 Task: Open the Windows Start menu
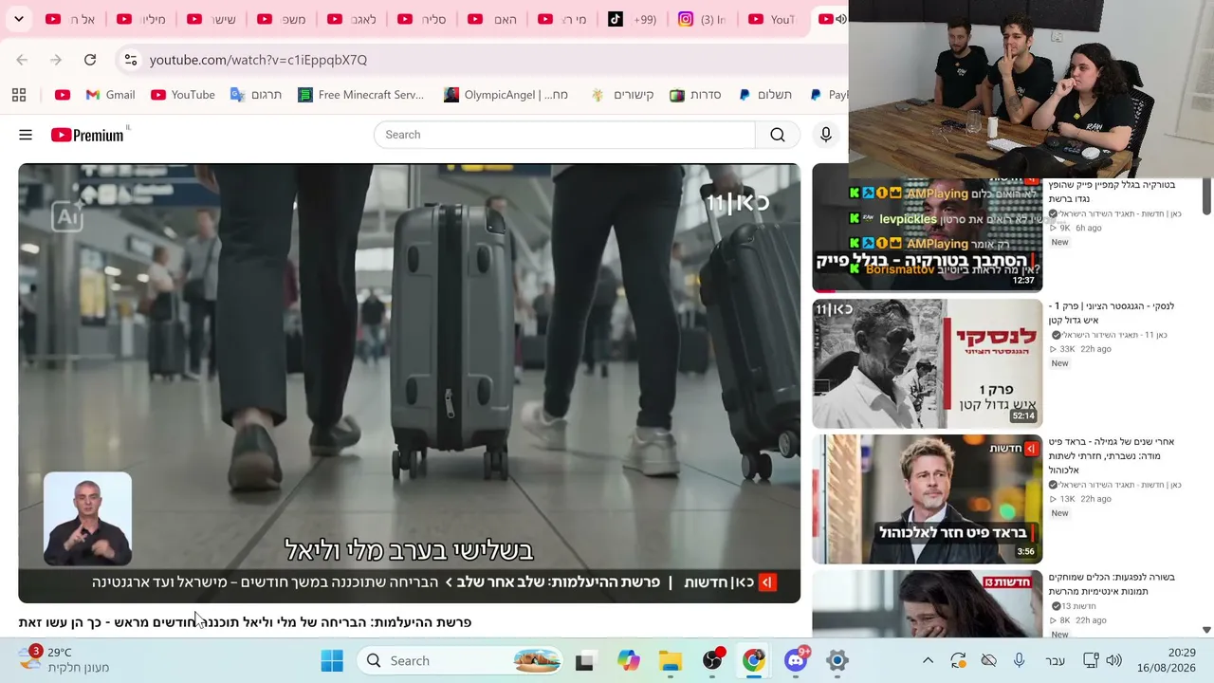click(x=332, y=660)
